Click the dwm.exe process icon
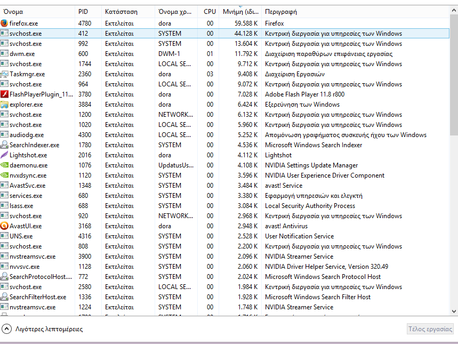The width and height of the screenshot is (458, 344). 4,53
